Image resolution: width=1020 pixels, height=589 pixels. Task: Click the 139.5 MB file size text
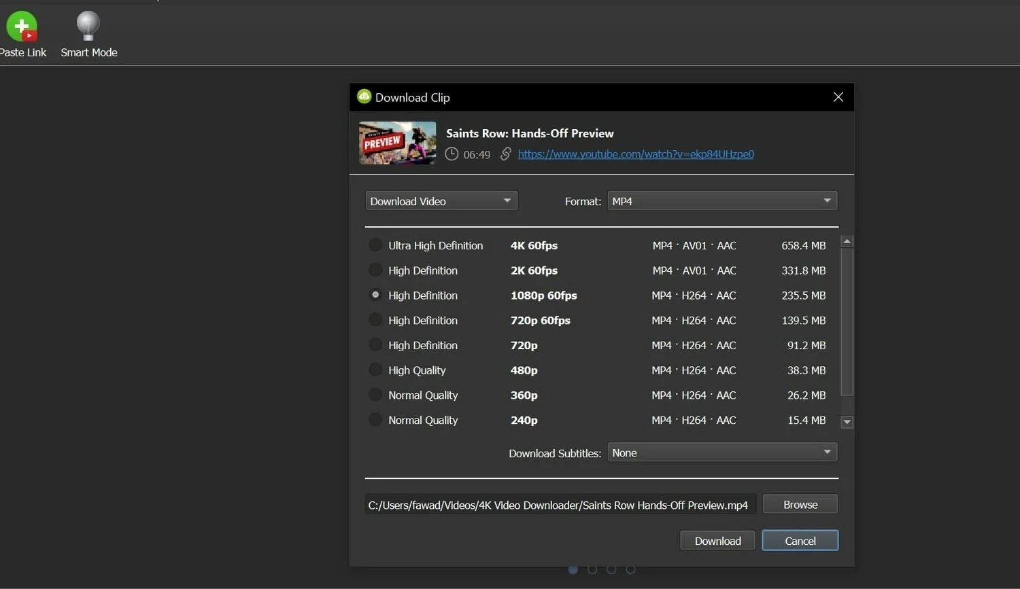[803, 320]
